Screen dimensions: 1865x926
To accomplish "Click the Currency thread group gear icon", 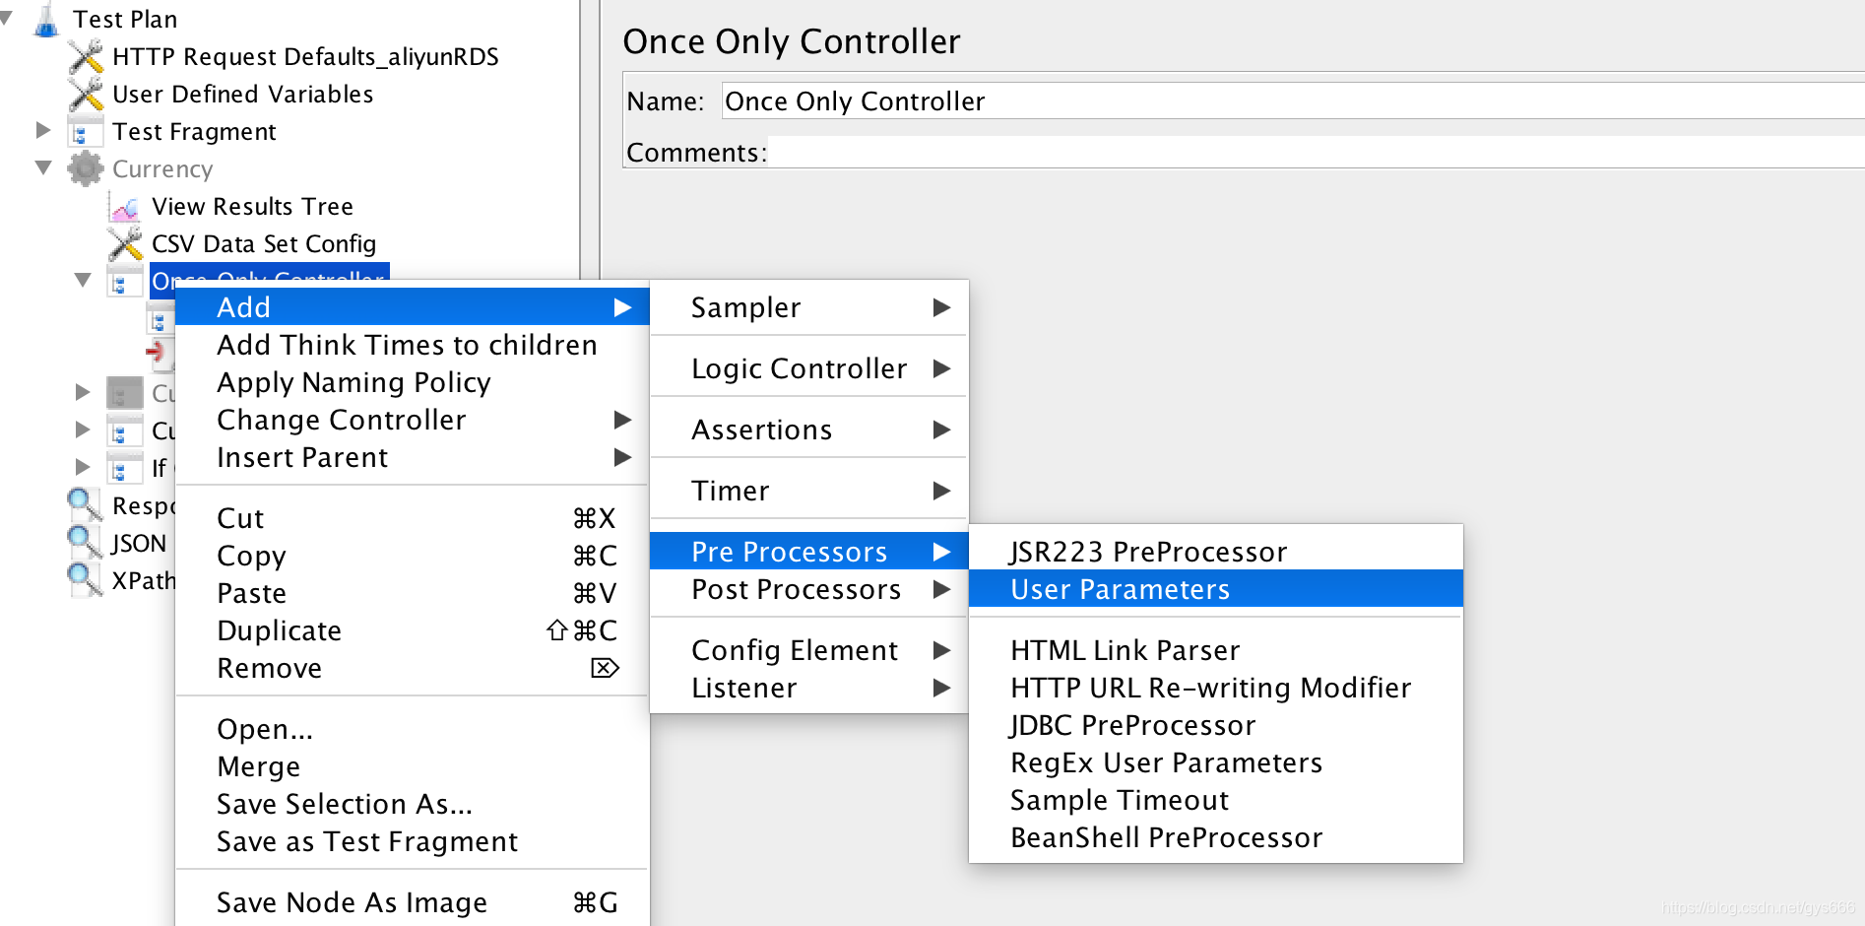I will (x=86, y=168).
